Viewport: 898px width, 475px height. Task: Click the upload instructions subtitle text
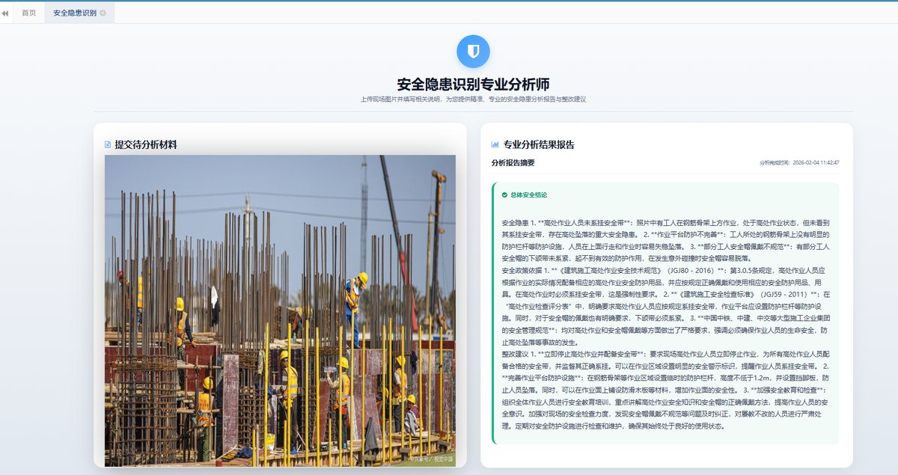coord(473,99)
